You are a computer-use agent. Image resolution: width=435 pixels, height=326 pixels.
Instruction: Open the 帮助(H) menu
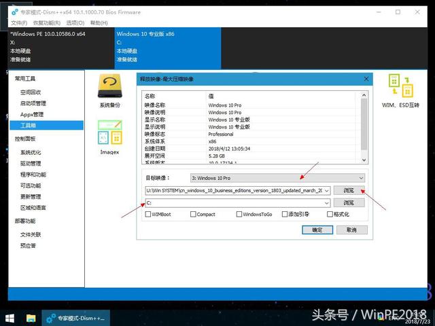click(99, 22)
